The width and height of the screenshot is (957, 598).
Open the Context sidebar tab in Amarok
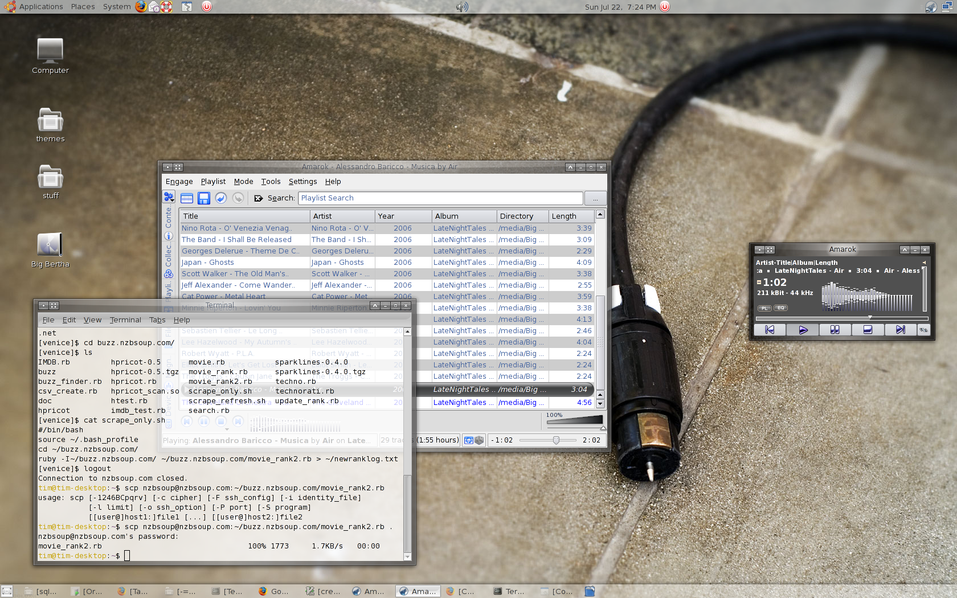pos(169,223)
